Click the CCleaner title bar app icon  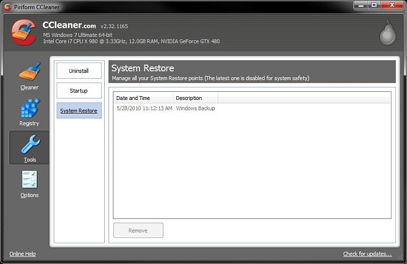(8, 7)
